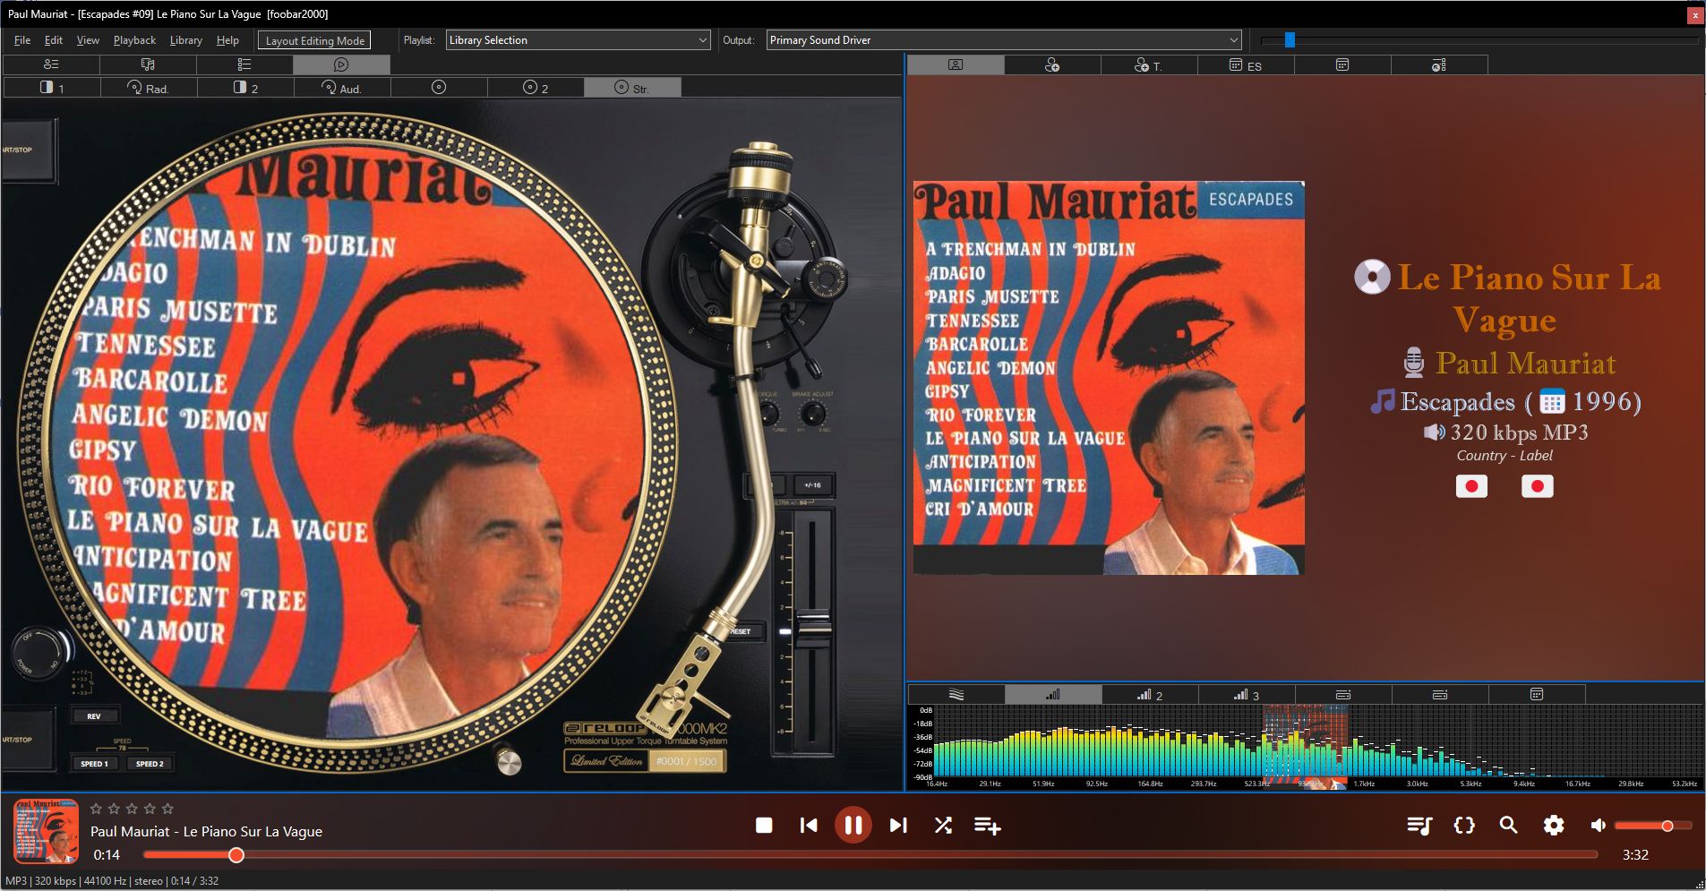Click the add-to-playlist queue icon
Image resolution: width=1706 pixels, height=891 pixels.
987,826
